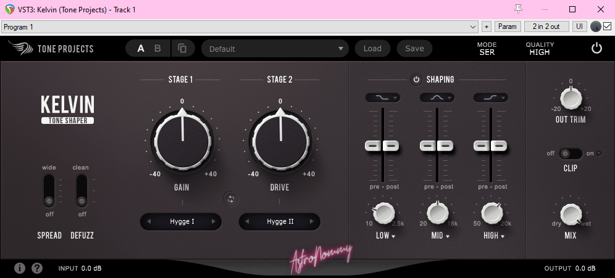The image size is (615, 278).
Task: Select next Stage 2 model arrow
Action: pos(311,221)
